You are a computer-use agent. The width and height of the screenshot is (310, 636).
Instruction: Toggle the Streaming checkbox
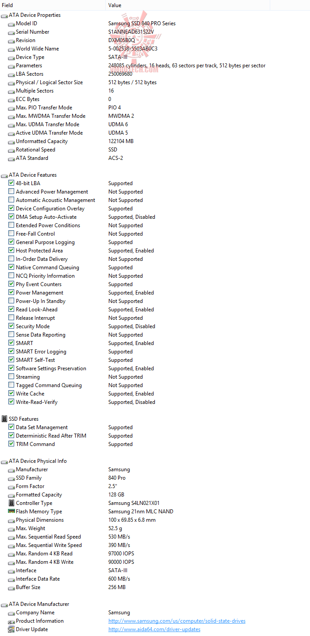(x=11, y=376)
